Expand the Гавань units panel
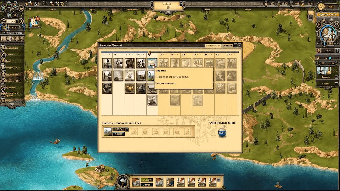This screenshot has height=191, width=340. (x=337, y=84)
